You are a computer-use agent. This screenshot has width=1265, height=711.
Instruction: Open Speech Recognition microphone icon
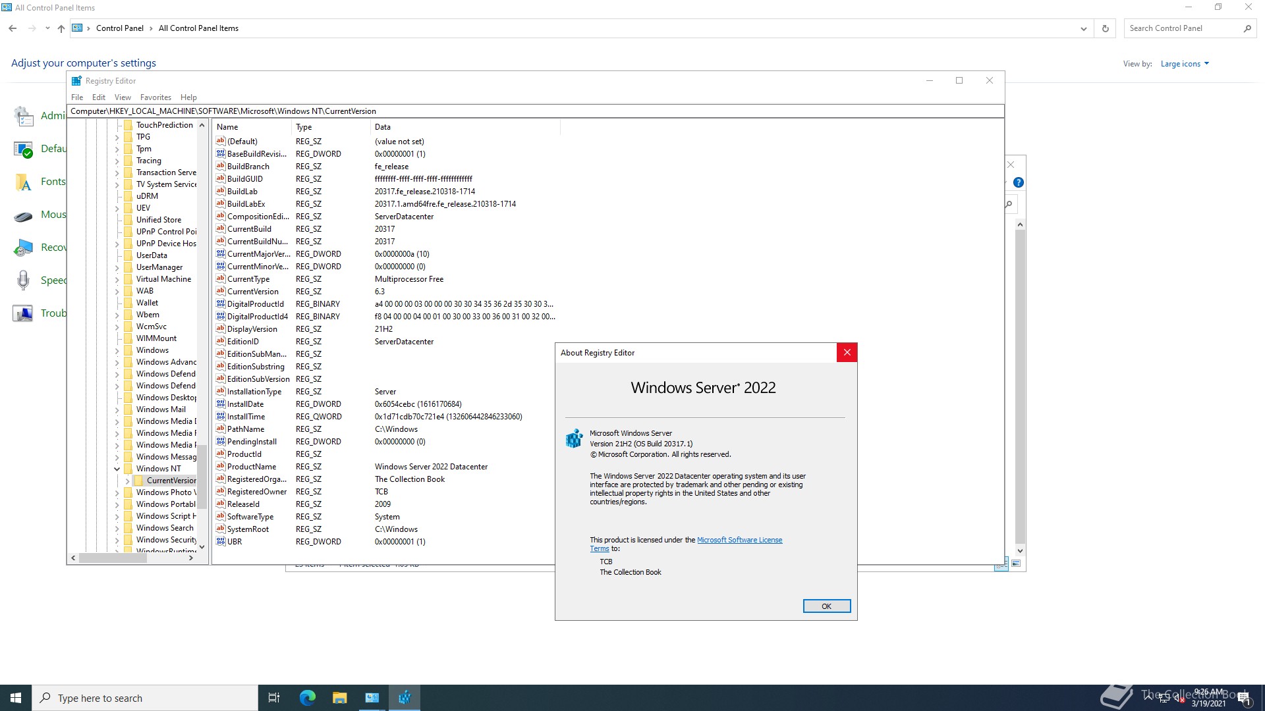24,280
